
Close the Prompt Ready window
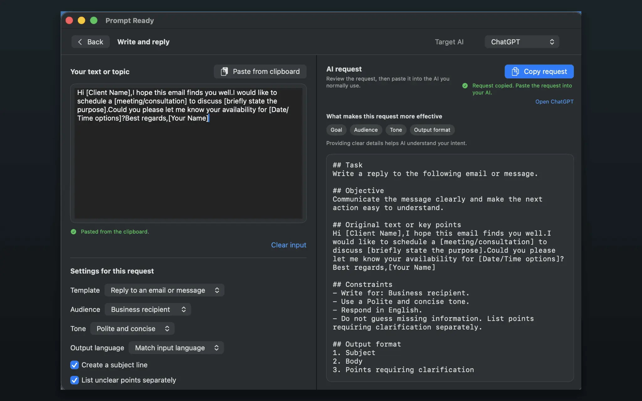click(69, 20)
